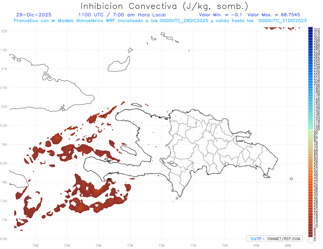The height and width of the screenshot is (249, 323).
Task: Click the "75W" longitude label
Action: 67,245
